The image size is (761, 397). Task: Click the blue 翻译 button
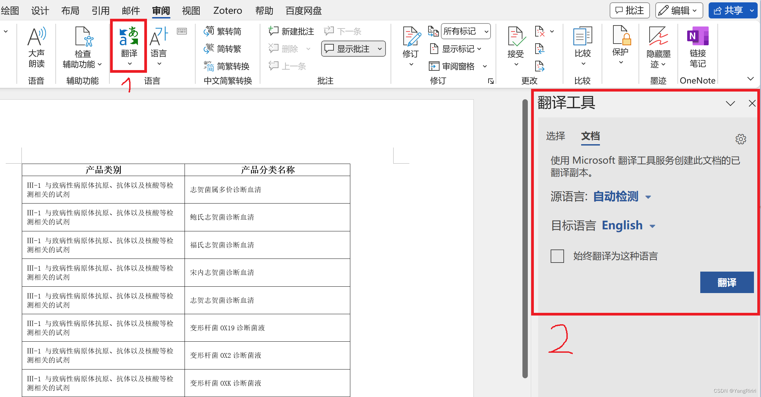tap(727, 282)
